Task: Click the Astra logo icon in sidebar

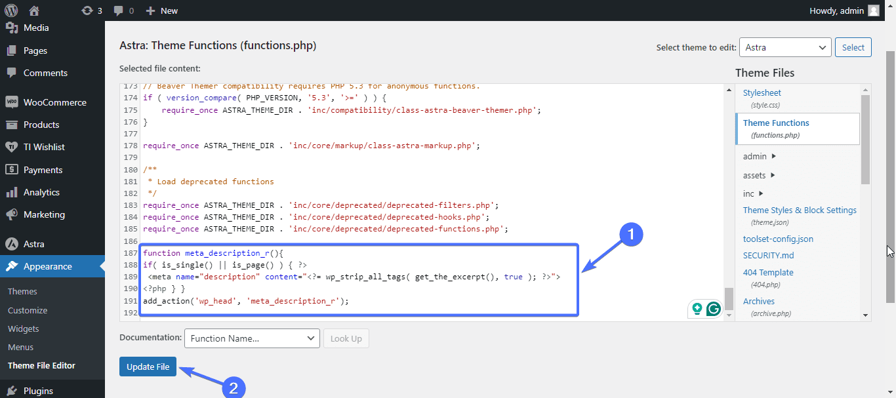Action: click(x=11, y=244)
